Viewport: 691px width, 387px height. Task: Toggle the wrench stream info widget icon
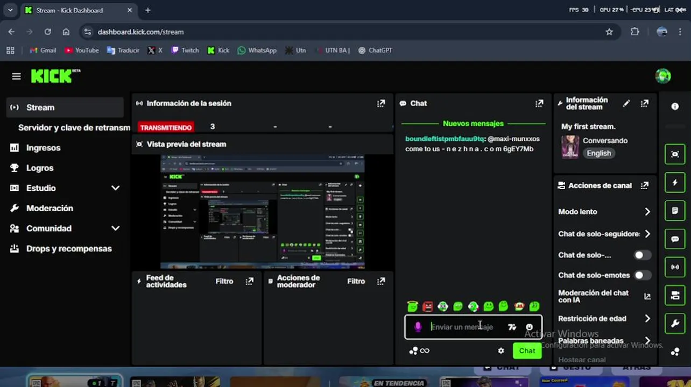(675, 324)
